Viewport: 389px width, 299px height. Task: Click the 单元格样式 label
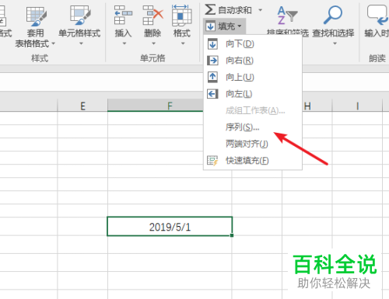click(79, 33)
